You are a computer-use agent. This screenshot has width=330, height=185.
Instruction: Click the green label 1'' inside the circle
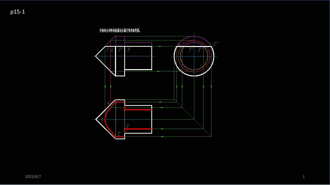[x=191, y=50]
